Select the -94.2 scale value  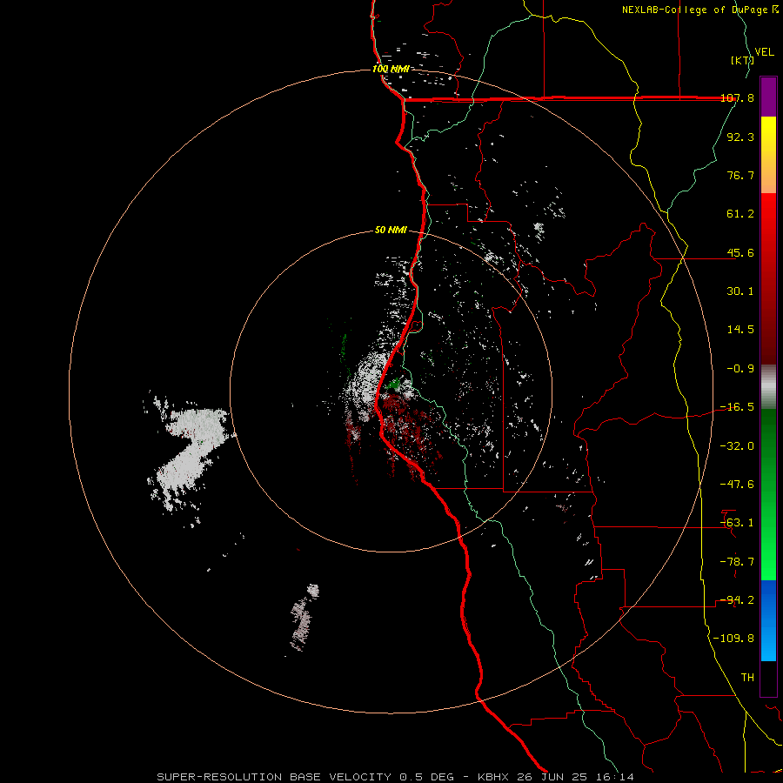737,600
